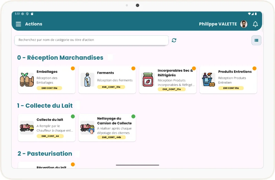Viewport: 275px width, 180px height.
Task: Click description A réaliser après chaque dépotage
Action: click(114, 131)
